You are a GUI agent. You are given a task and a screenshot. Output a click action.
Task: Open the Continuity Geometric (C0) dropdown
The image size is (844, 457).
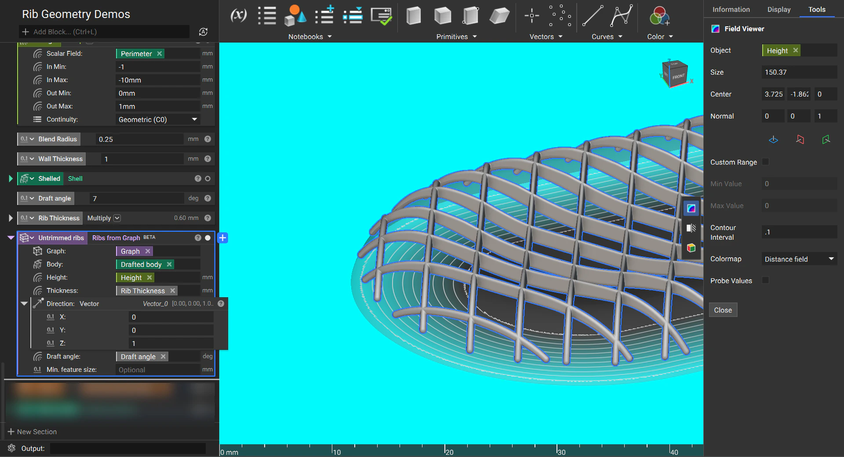tap(158, 119)
